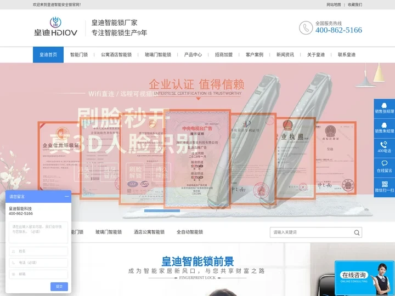Click the blue banner slide indicator
Viewport: 395px width, 296px height.
(x=162, y=210)
